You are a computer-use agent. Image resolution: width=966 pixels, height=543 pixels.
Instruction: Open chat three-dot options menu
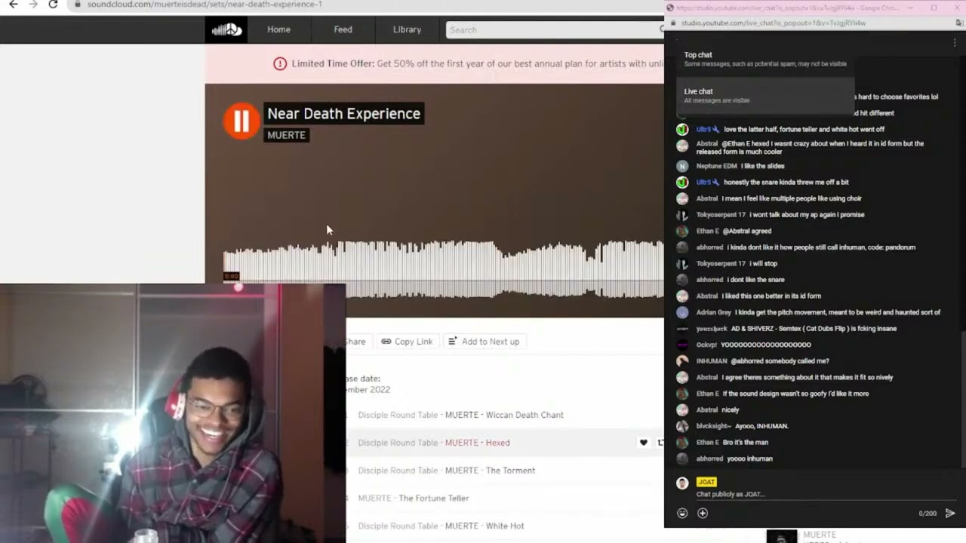coord(955,44)
